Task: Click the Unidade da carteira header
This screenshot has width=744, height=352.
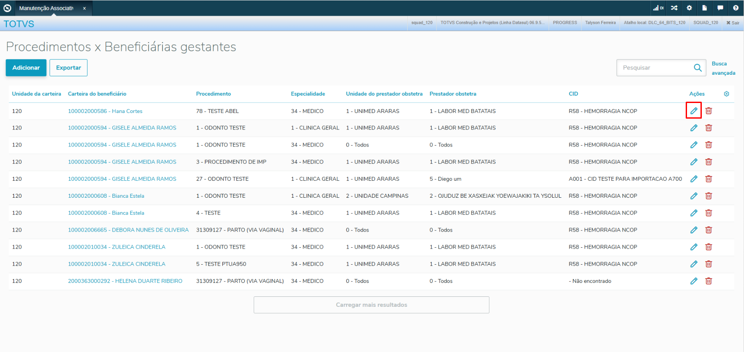Action: coord(37,94)
